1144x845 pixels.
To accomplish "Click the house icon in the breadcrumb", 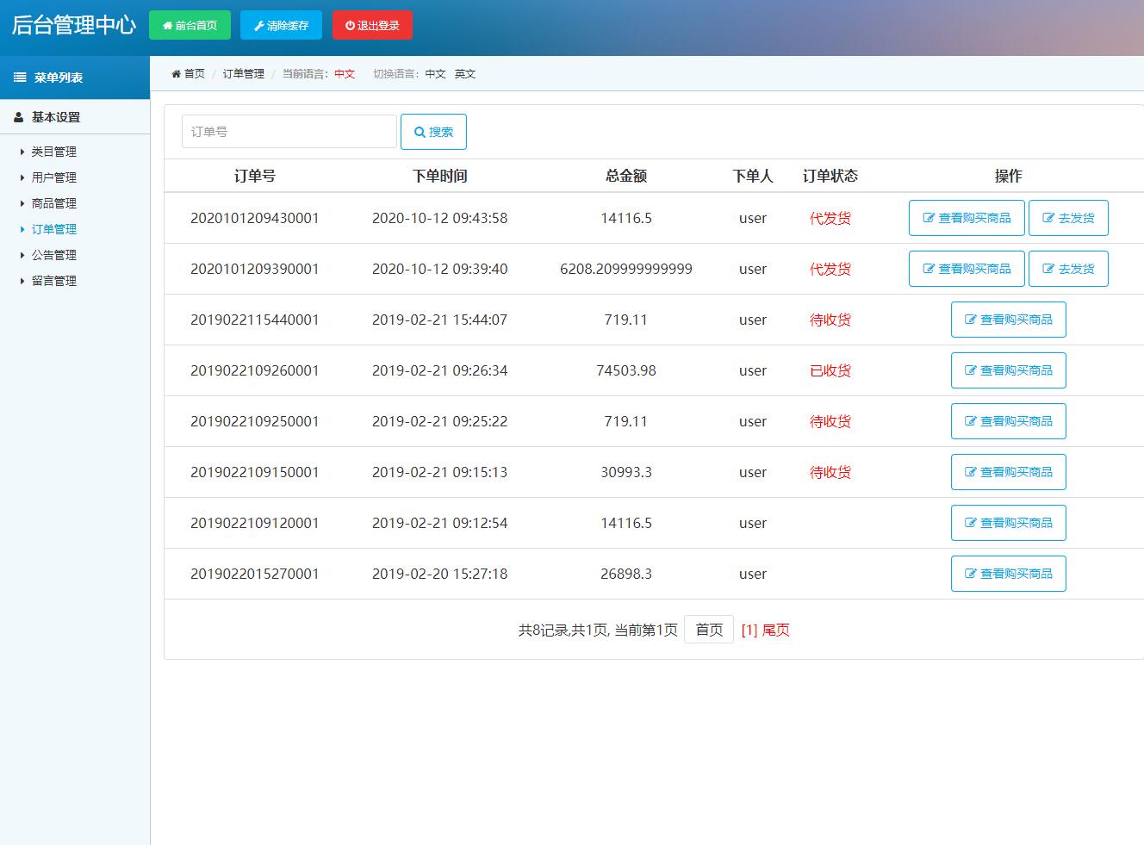I will (x=175, y=74).
